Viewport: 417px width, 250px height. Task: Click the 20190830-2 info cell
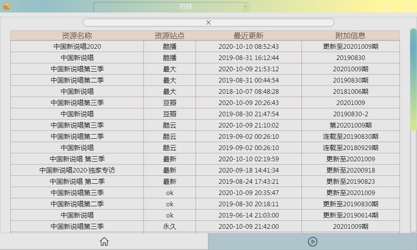pyautogui.click(x=351, y=114)
